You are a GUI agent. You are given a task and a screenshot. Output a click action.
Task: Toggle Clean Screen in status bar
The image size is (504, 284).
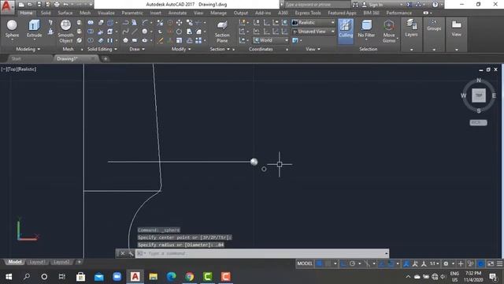491,263
